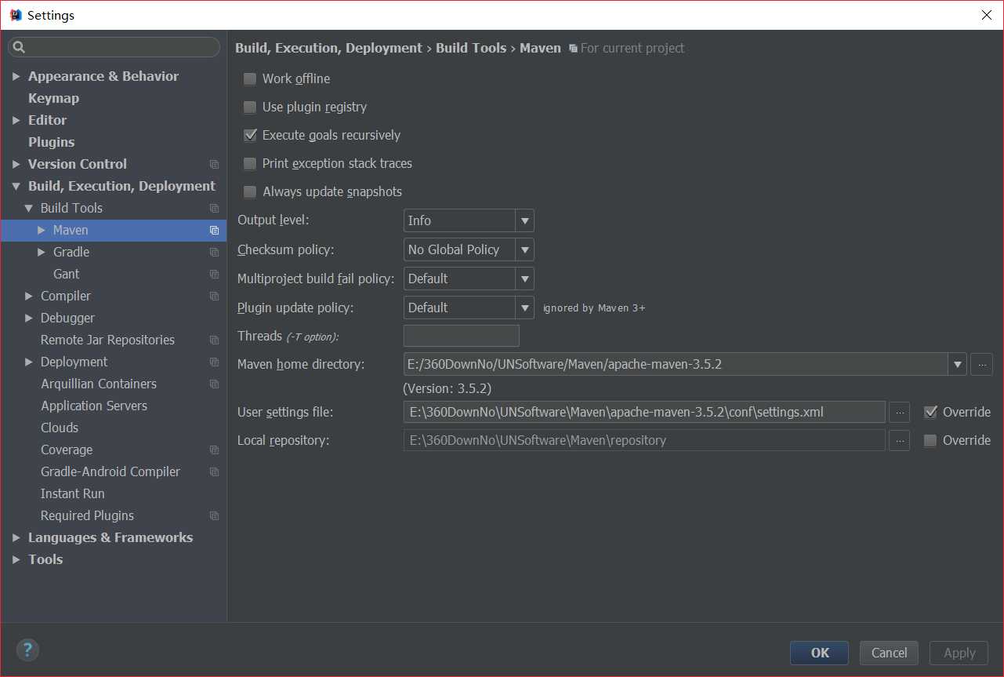Click project-level icon beside Compiler
Image resolution: width=1004 pixels, height=677 pixels.
point(214,296)
